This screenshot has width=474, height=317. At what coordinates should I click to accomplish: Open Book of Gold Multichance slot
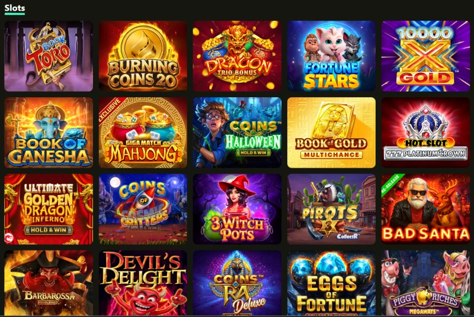point(331,133)
